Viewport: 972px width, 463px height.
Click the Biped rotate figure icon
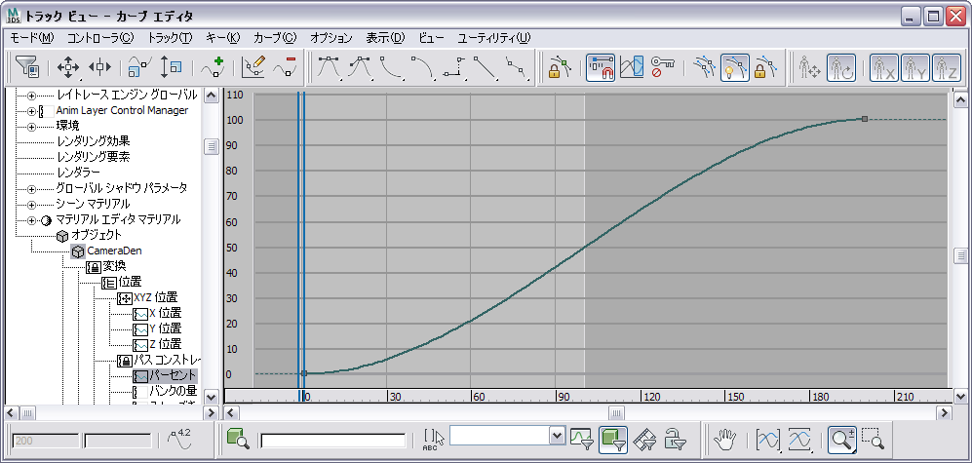pyautogui.click(x=840, y=67)
